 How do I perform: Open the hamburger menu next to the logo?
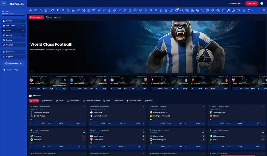(4, 3)
